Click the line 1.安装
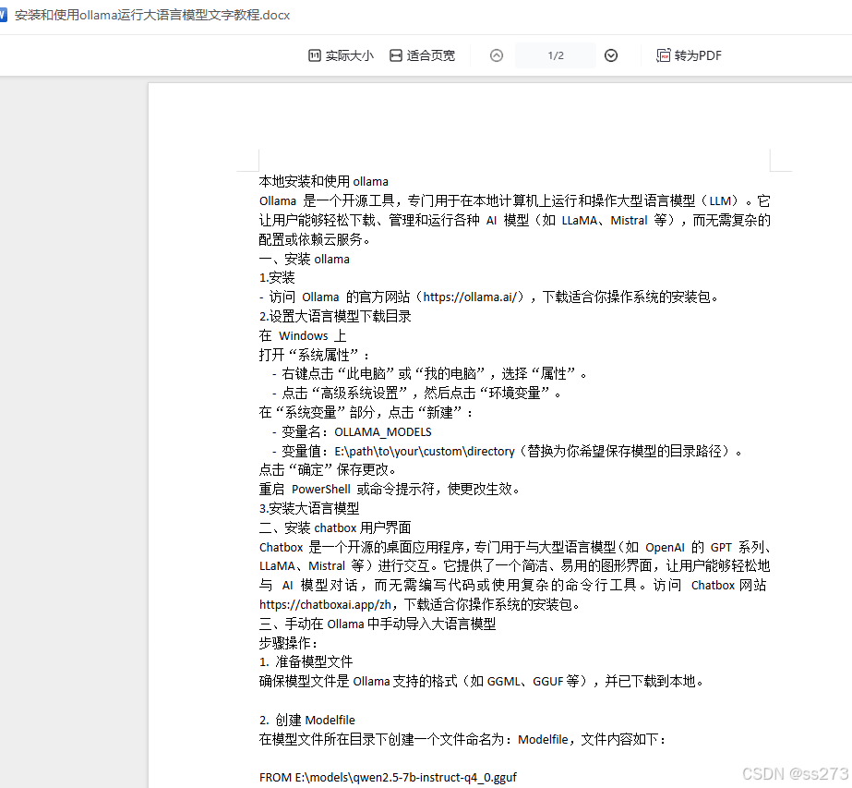Screen dimensions: 852x788 click(277, 278)
